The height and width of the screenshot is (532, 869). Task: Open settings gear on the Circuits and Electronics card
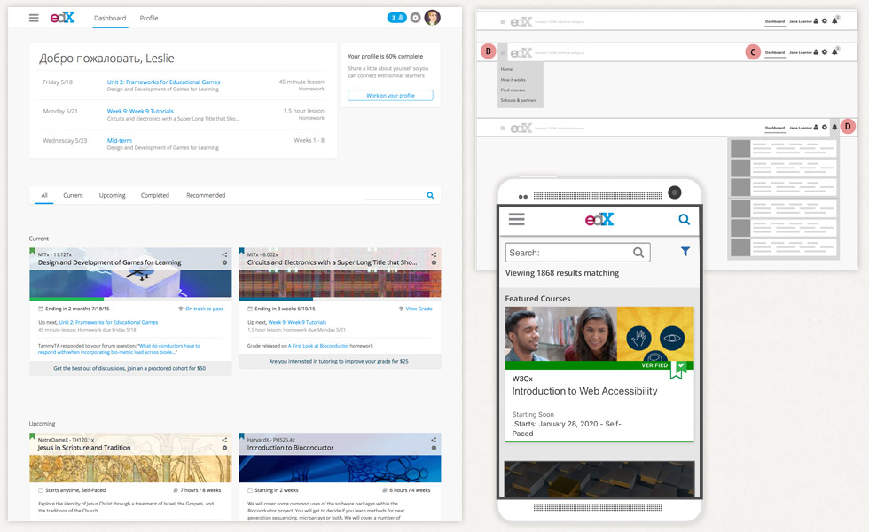point(434,262)
